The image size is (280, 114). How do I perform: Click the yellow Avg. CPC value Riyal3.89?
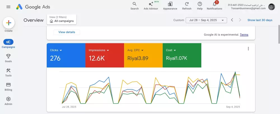pos(138,58)
